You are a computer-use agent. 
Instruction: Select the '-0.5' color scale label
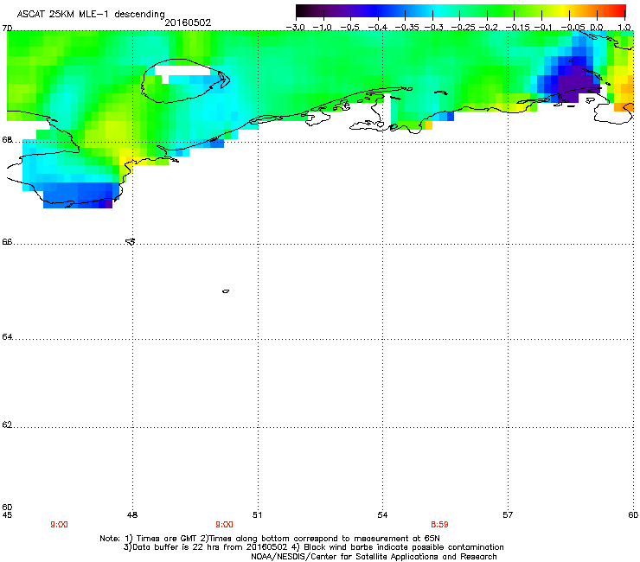pos(349,28)
